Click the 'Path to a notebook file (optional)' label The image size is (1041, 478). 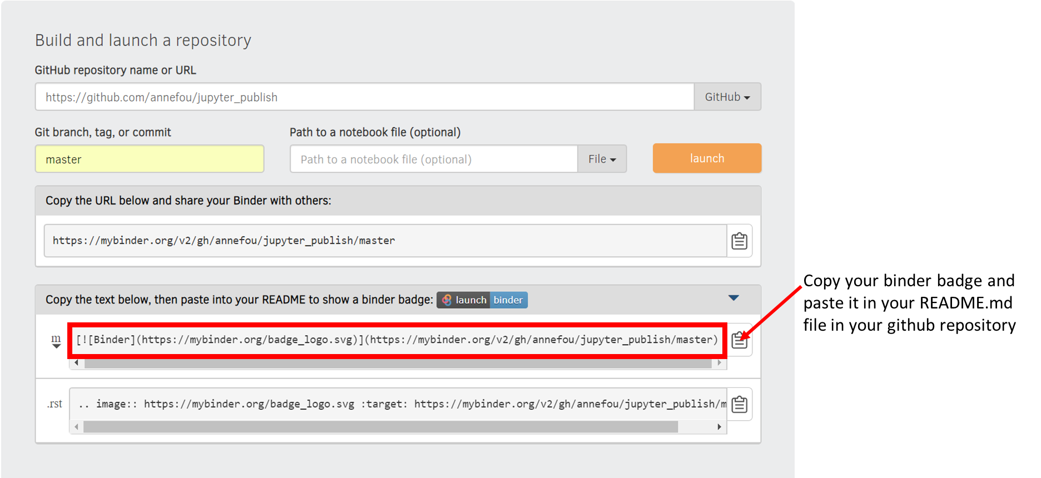click(x=375, y=132)
